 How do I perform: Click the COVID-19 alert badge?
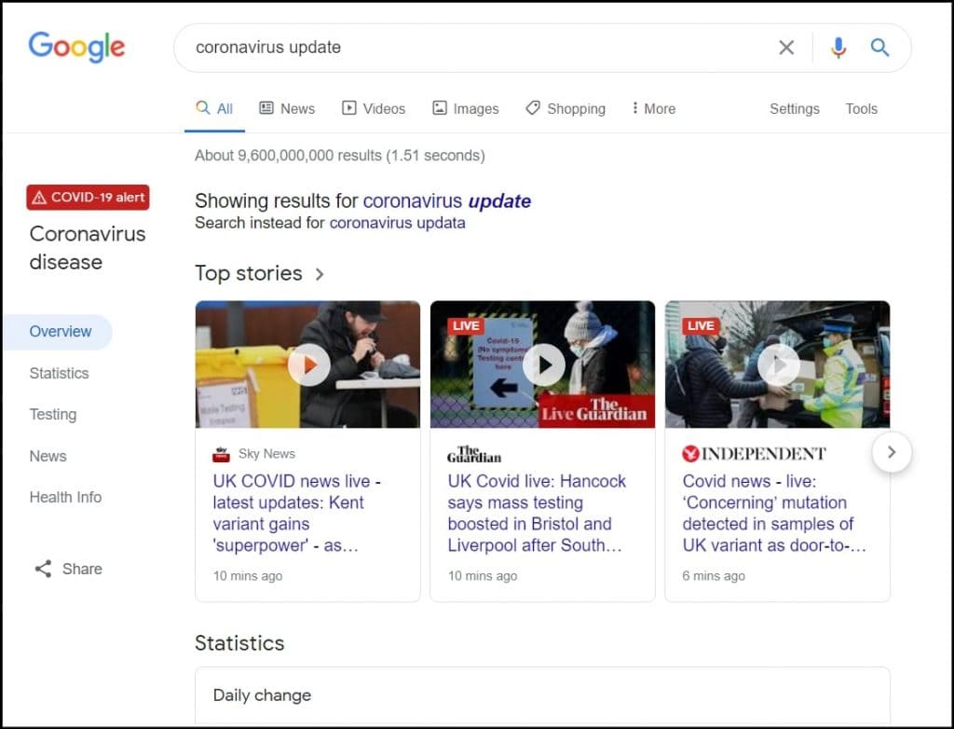(88, 198)
